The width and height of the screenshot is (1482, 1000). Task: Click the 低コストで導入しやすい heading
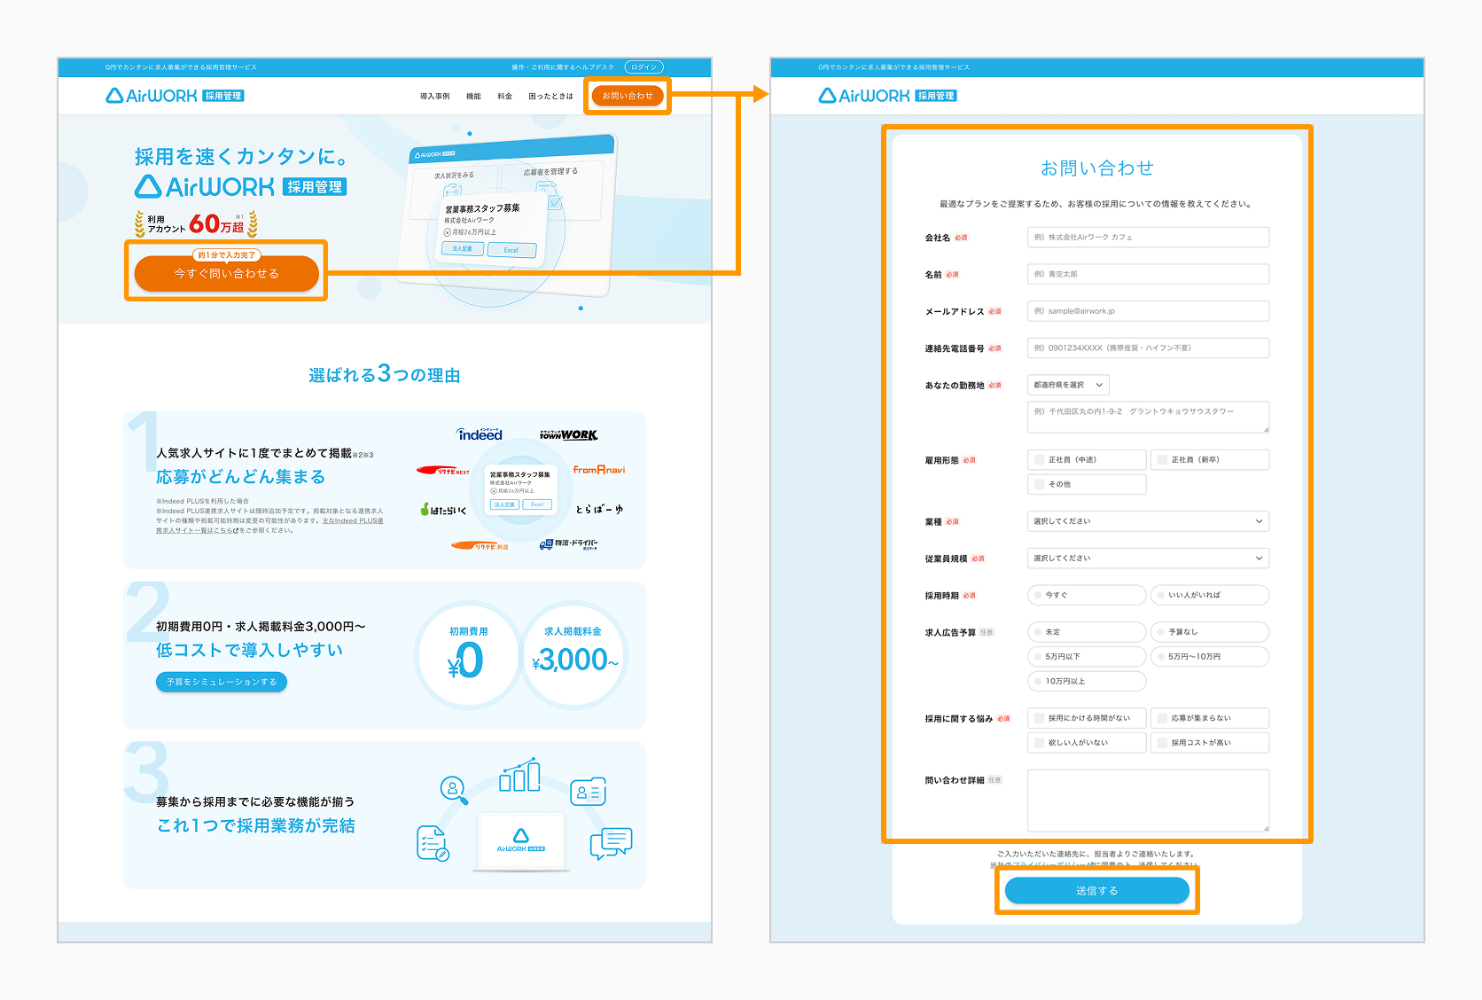(249, 650)
